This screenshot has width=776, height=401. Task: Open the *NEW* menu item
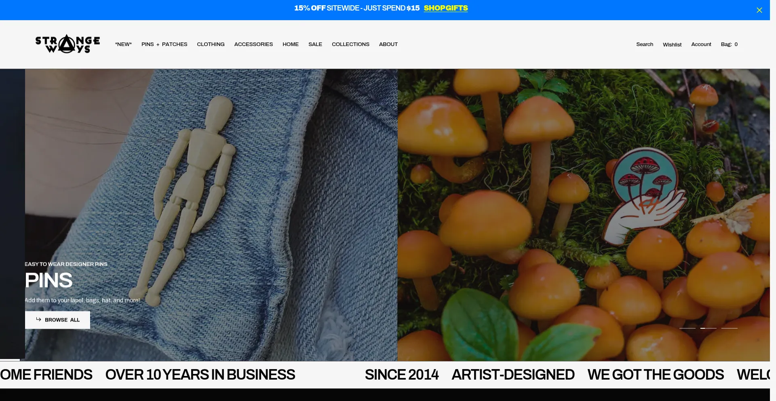pos(123,44)
